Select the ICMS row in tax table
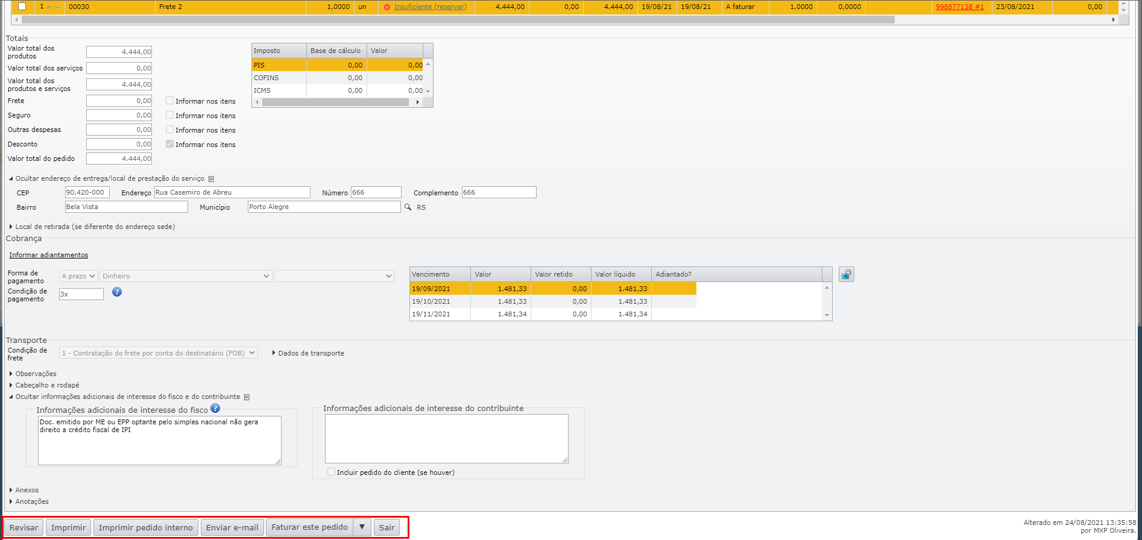Screen dimensions: 1142x540 coord(338,90)
